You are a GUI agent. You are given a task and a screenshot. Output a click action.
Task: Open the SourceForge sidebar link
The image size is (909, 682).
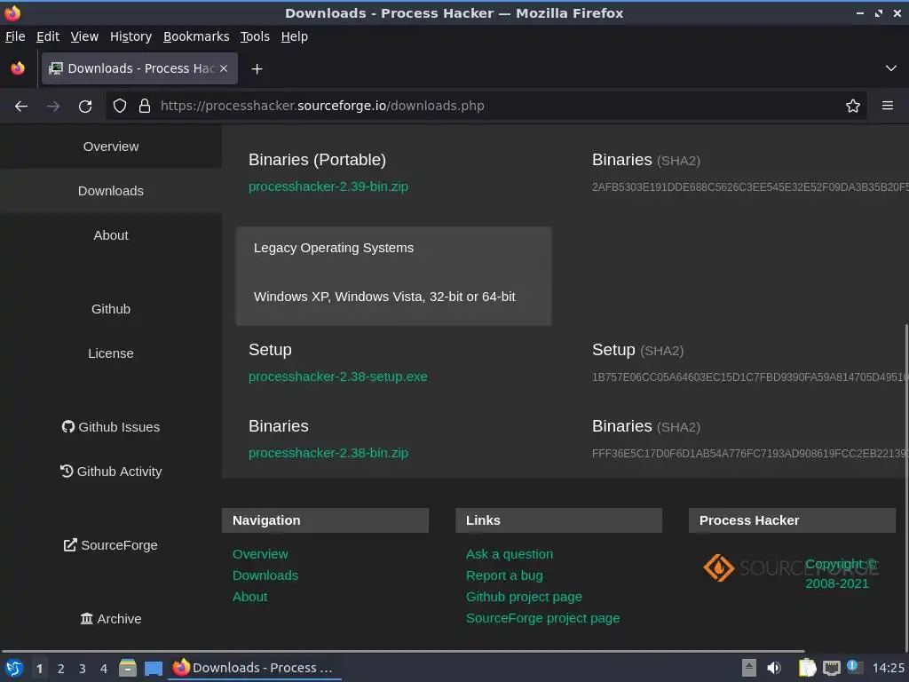111,545
